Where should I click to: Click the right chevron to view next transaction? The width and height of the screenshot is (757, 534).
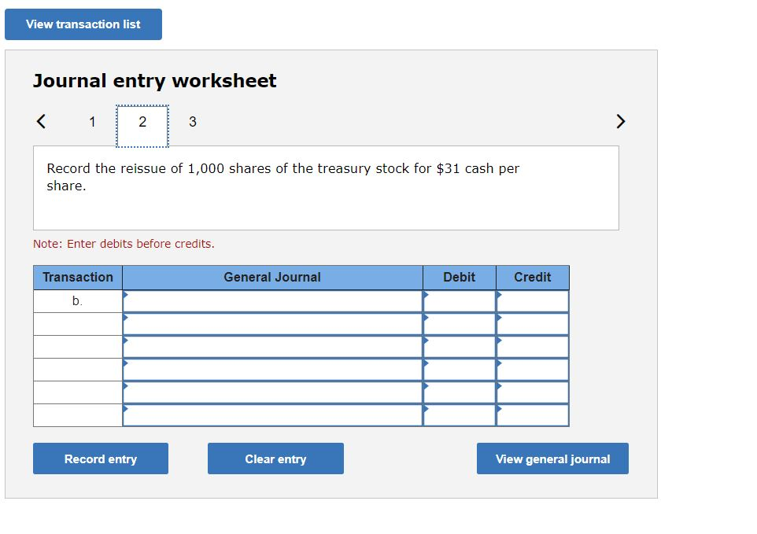(x=621, y=121)
